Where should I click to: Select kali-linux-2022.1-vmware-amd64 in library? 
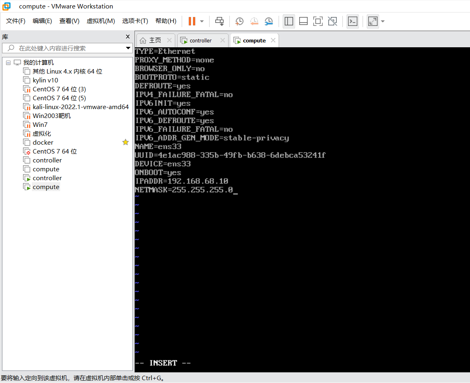(x=80, y=107)
